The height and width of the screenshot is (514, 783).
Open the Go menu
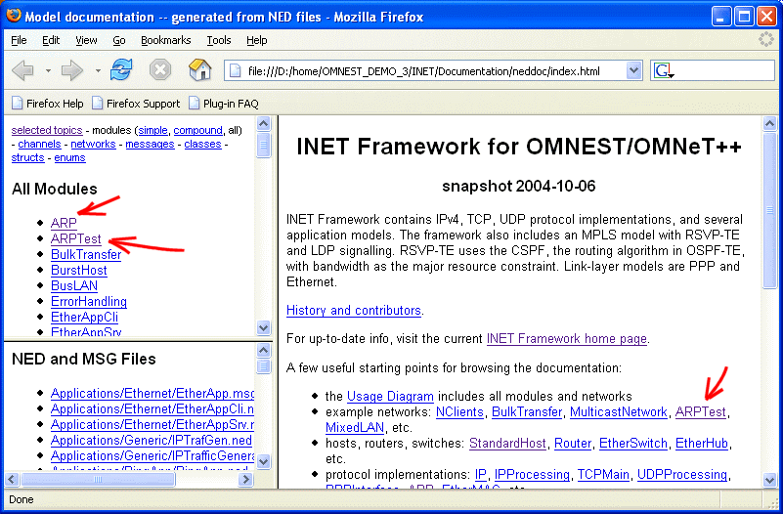click(x=119, y=40)
